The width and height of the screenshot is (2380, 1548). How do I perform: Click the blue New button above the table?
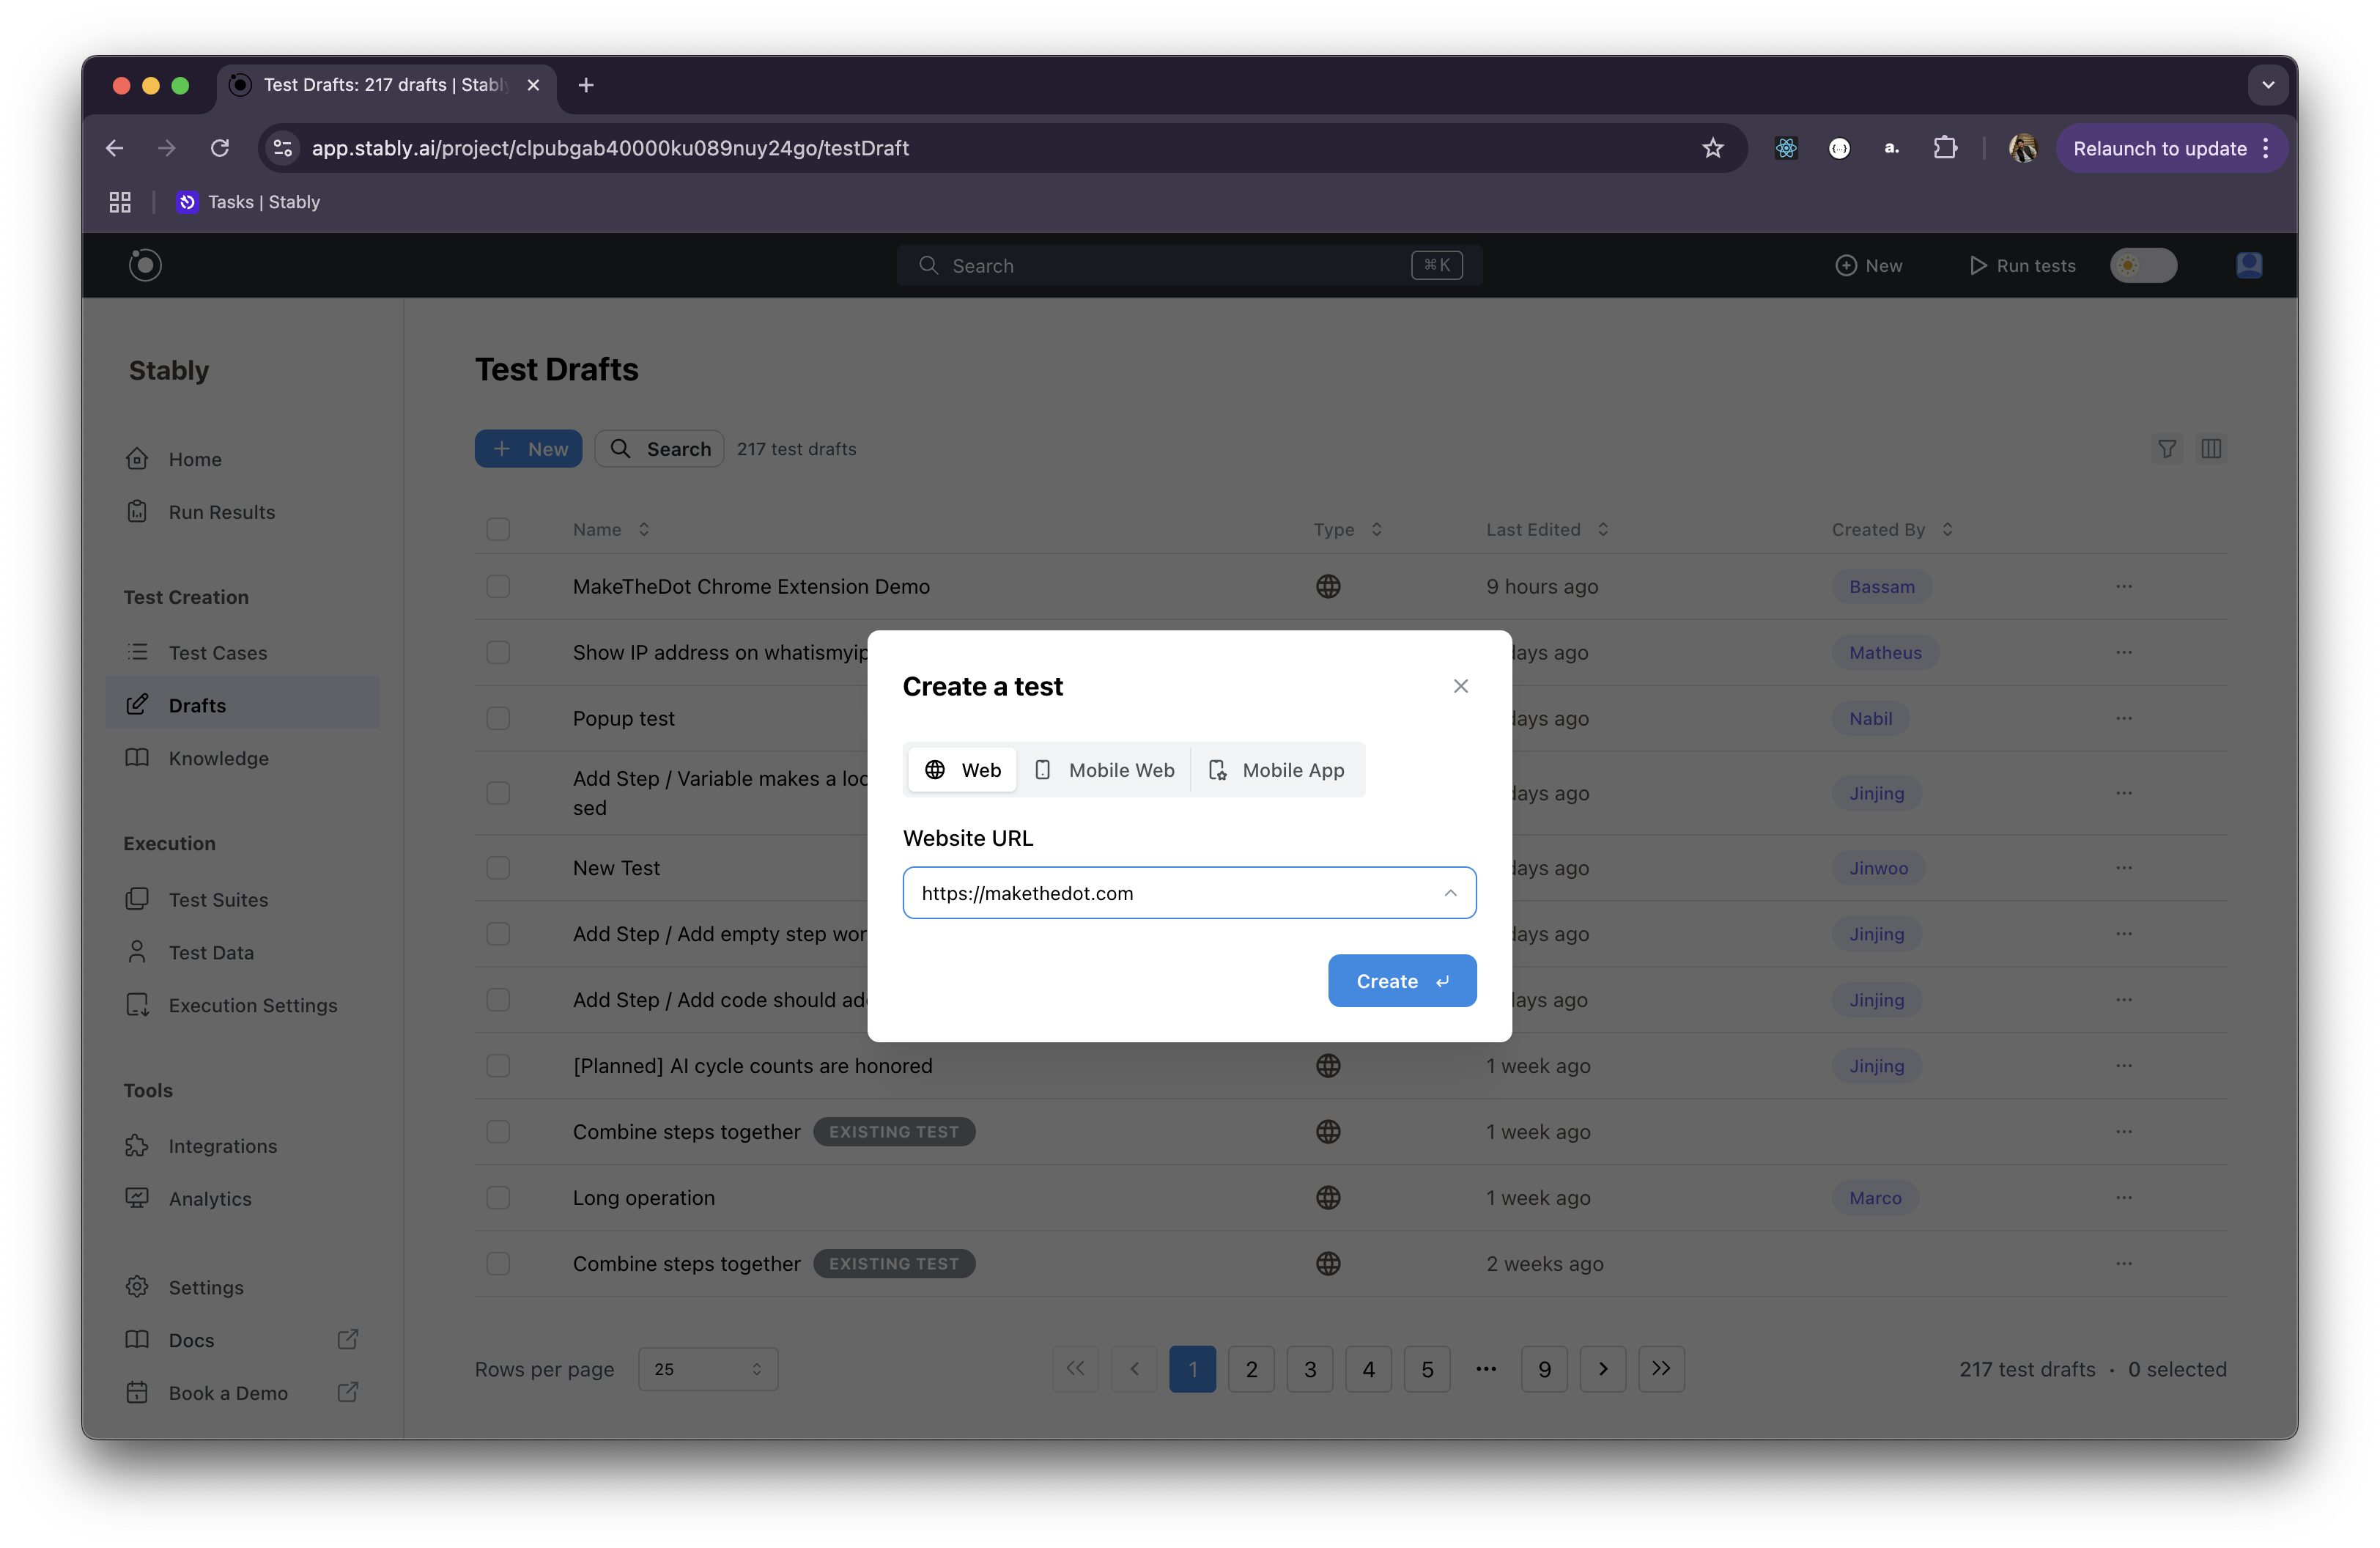(x=528, y=449)
